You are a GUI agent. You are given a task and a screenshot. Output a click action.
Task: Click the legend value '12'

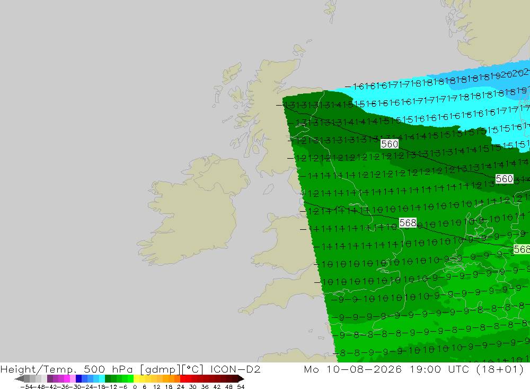[157, 387]
